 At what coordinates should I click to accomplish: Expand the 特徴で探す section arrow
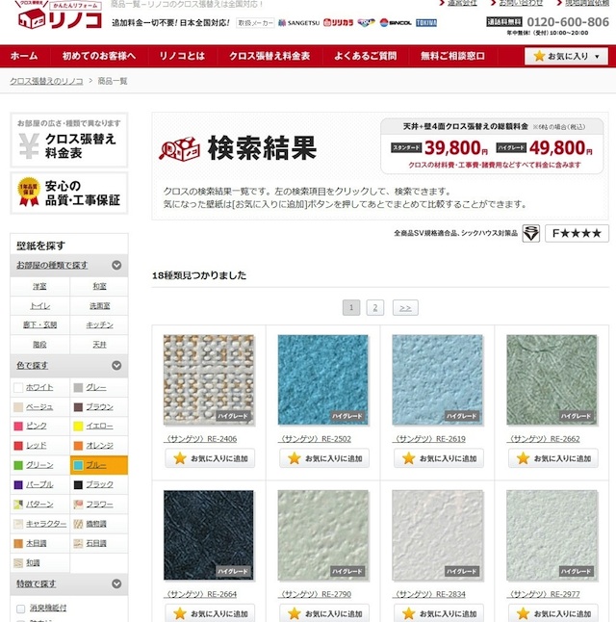coord(115,583)
